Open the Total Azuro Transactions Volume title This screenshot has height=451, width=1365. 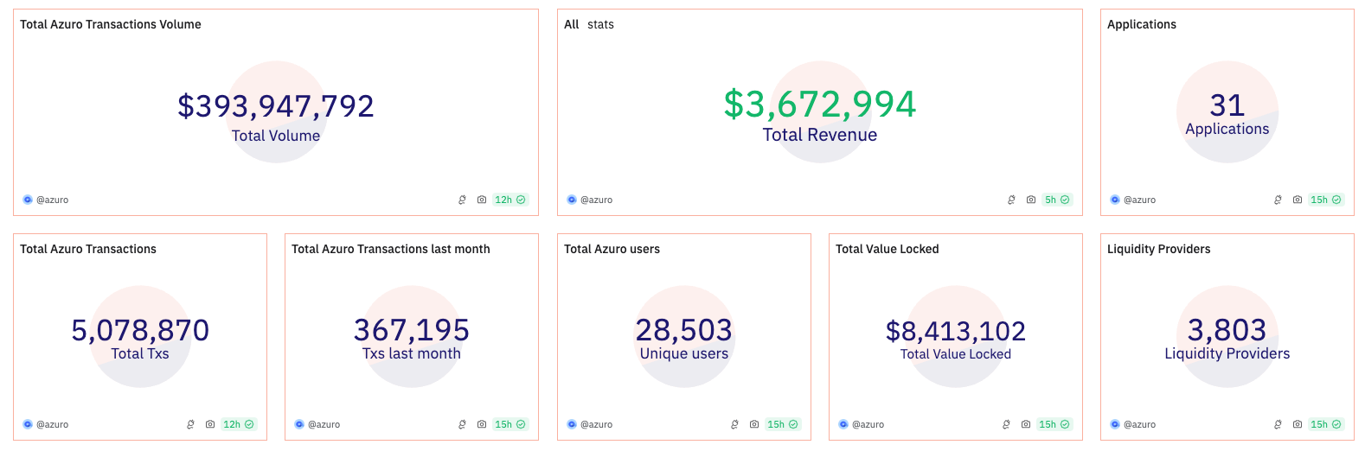[x=111, y=24]
